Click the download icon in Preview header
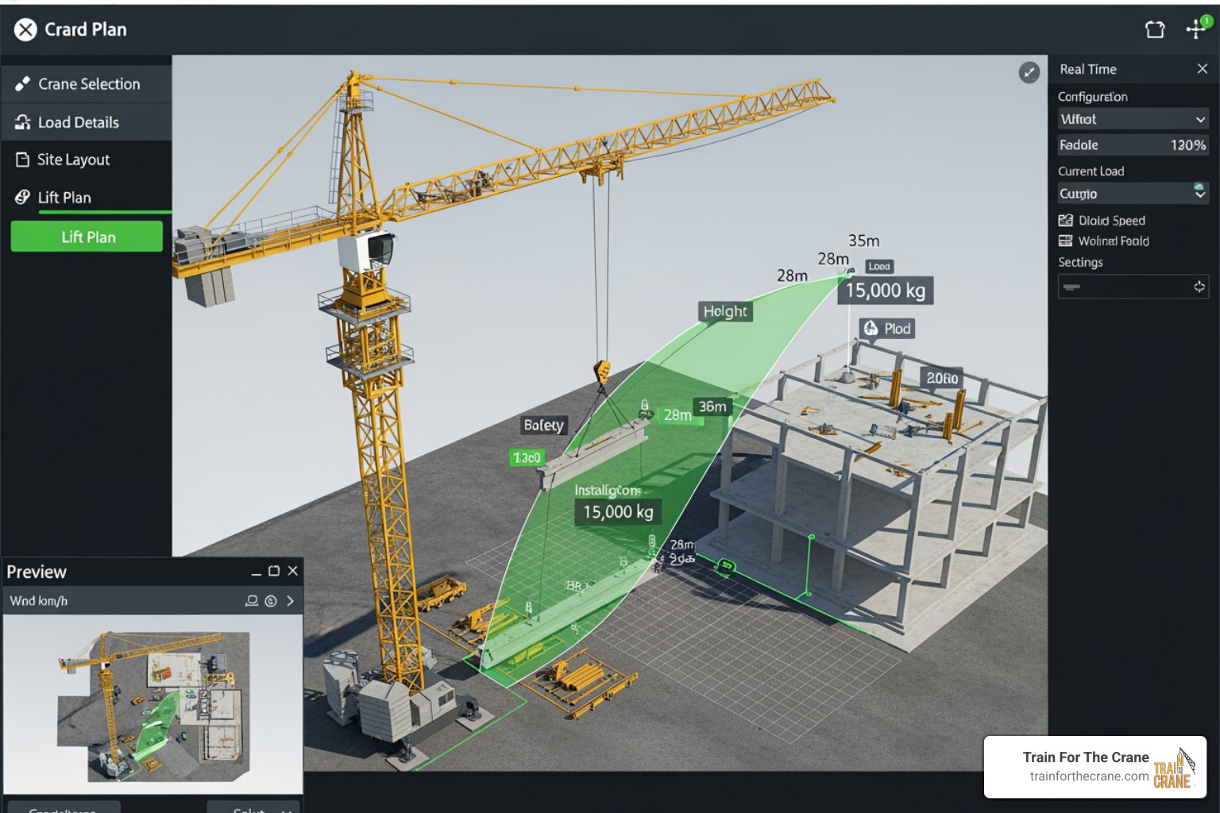 (270, 601)
